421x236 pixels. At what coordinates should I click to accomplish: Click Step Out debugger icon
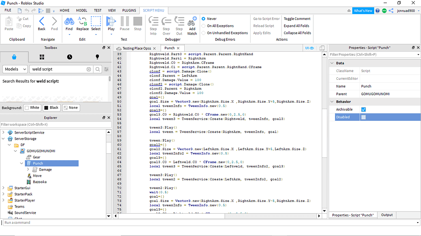179,21
